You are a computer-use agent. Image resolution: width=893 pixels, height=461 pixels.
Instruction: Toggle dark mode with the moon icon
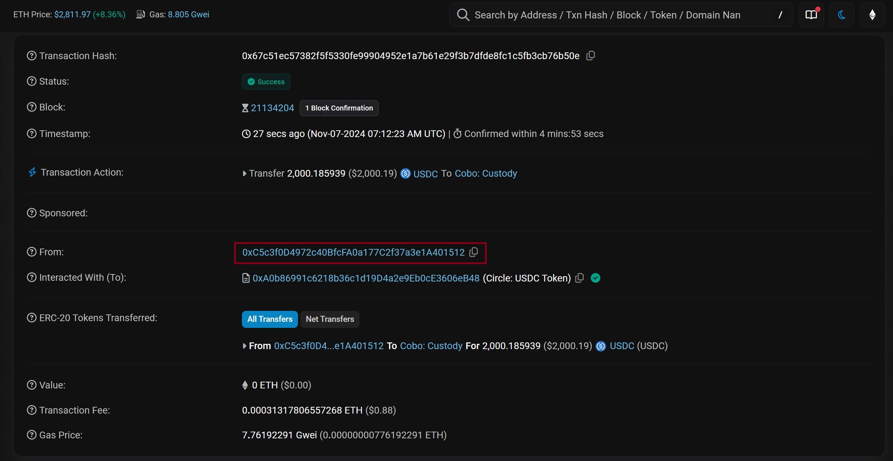(842, 15)
